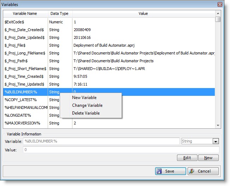Click the value T:\SHARED~1\BUILDA~1\DEPLOY~1.APR
This screenshot has height=186, width=230.
[109, 69]
